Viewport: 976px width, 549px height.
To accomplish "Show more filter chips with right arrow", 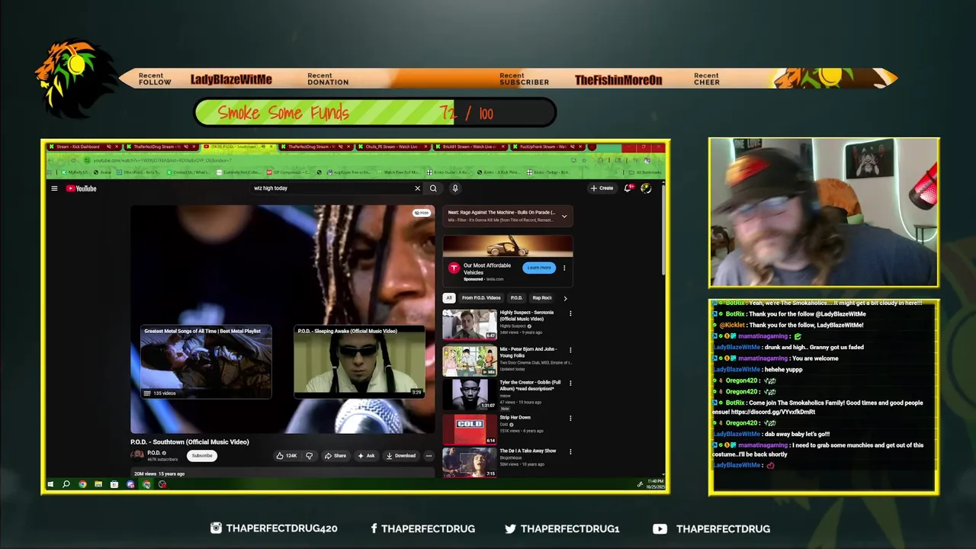I will [565, 298].
